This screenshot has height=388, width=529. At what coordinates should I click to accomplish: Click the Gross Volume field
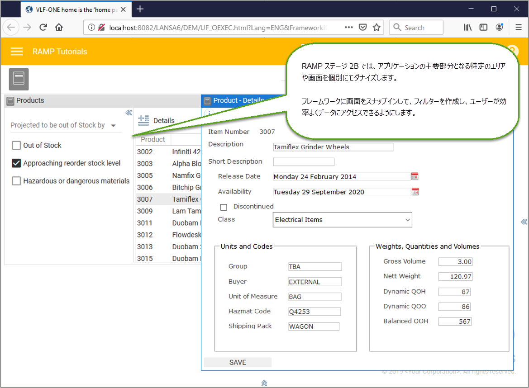(455, 261)
